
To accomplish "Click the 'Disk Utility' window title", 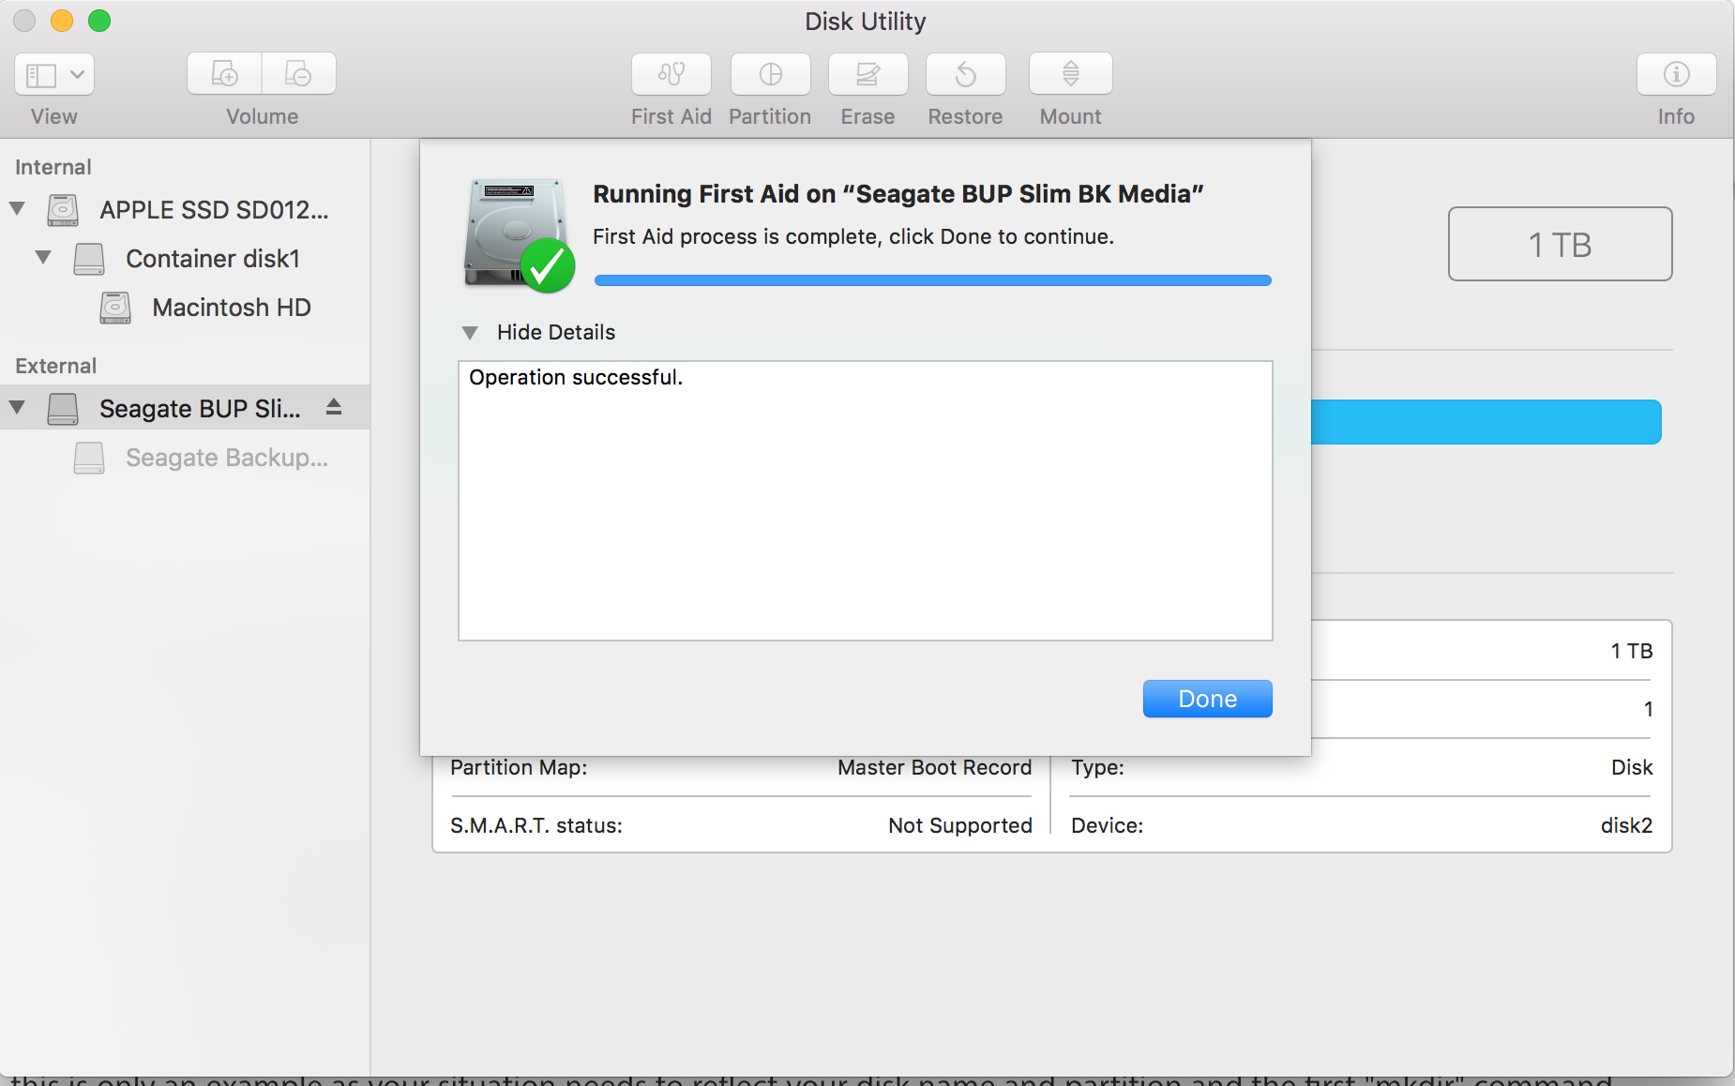I will coord(866,21).
